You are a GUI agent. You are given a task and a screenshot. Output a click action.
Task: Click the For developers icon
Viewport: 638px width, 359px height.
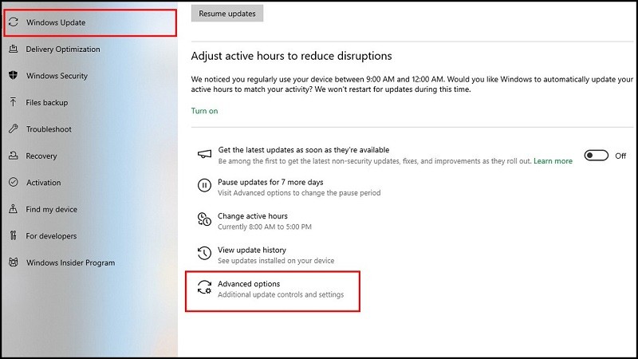13,236
